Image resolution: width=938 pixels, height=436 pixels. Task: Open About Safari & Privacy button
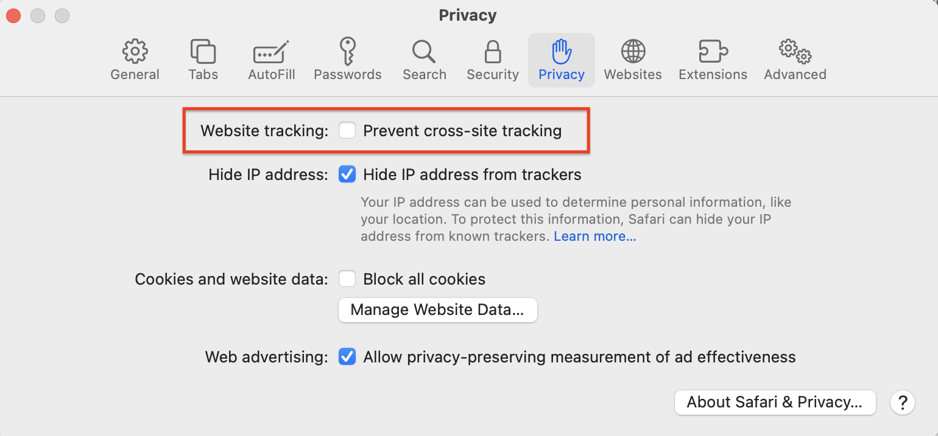point(775,402)
